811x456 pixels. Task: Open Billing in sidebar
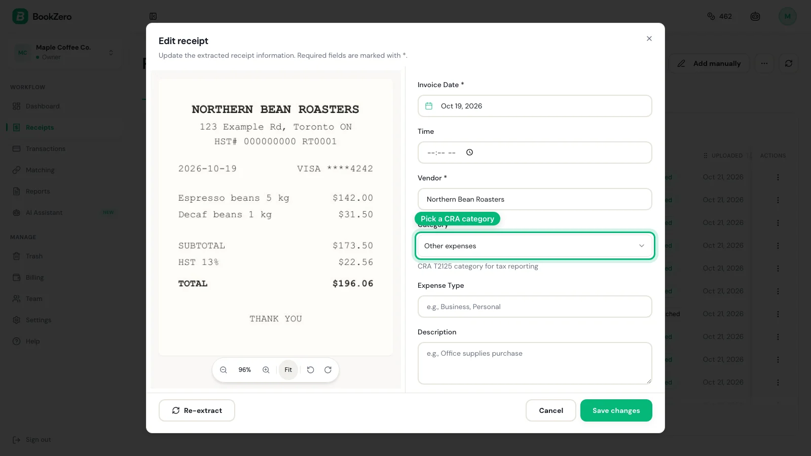tap(66, 278)
